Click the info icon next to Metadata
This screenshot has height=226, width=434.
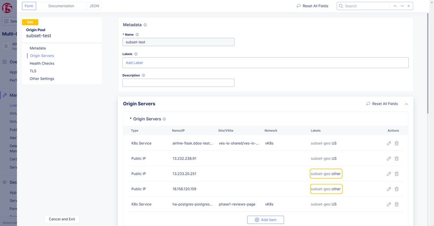[145, 25]
